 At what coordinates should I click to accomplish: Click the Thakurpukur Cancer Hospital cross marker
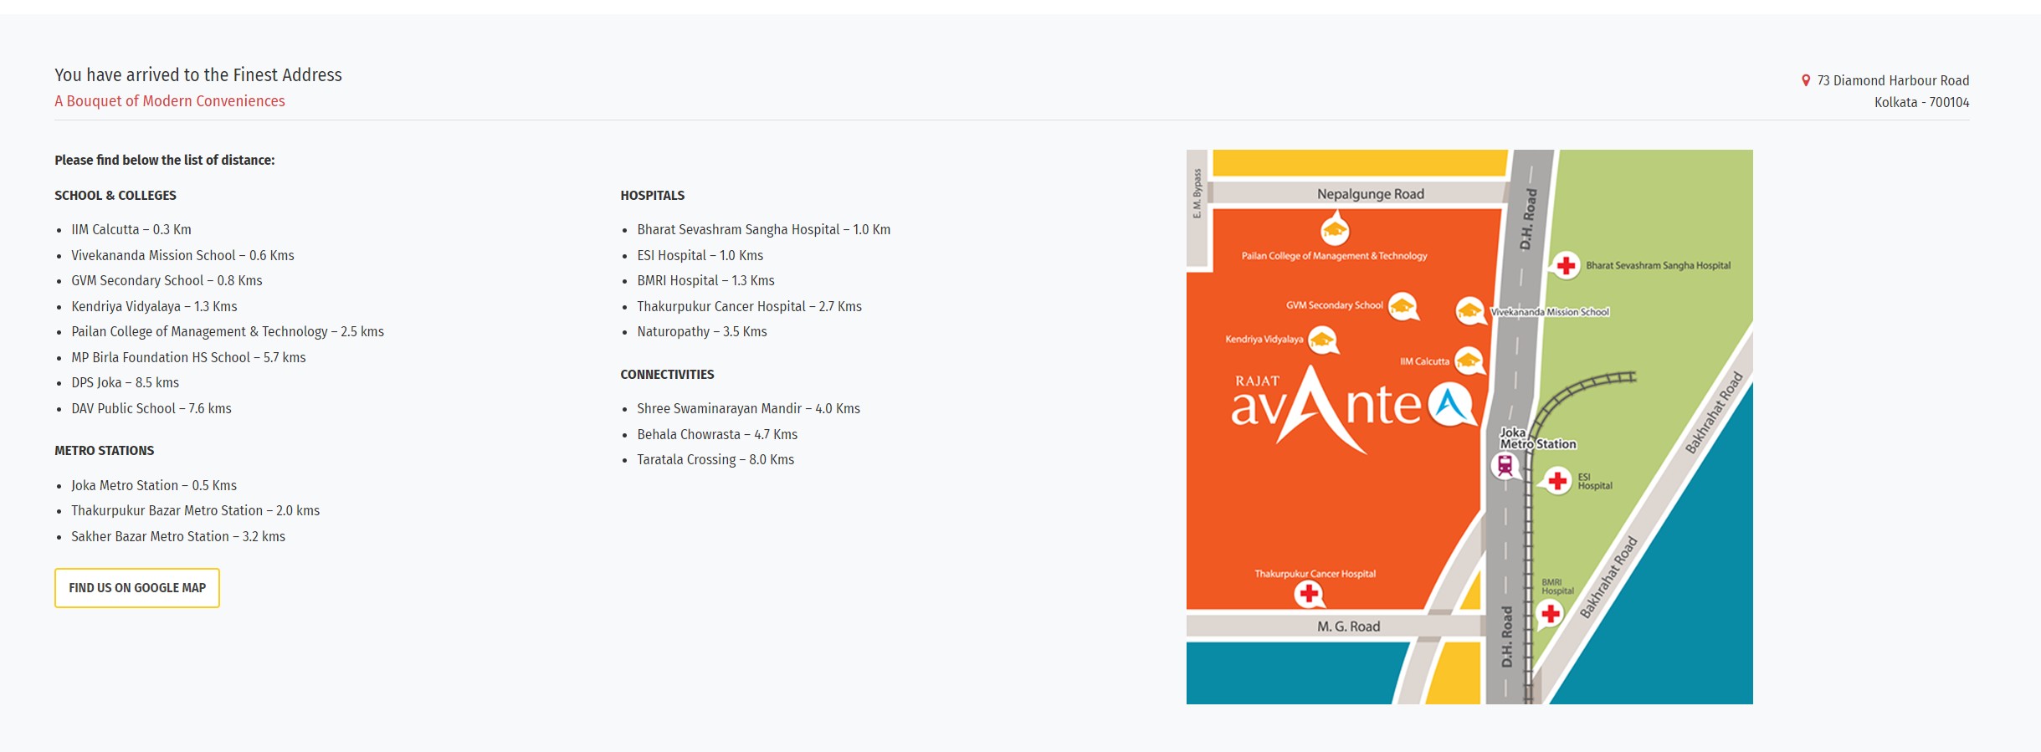point(1309,594)
